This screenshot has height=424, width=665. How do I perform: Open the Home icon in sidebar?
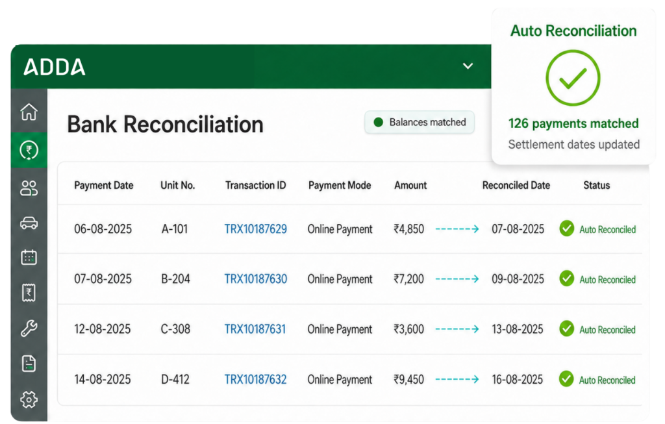(x=29, y=112)
